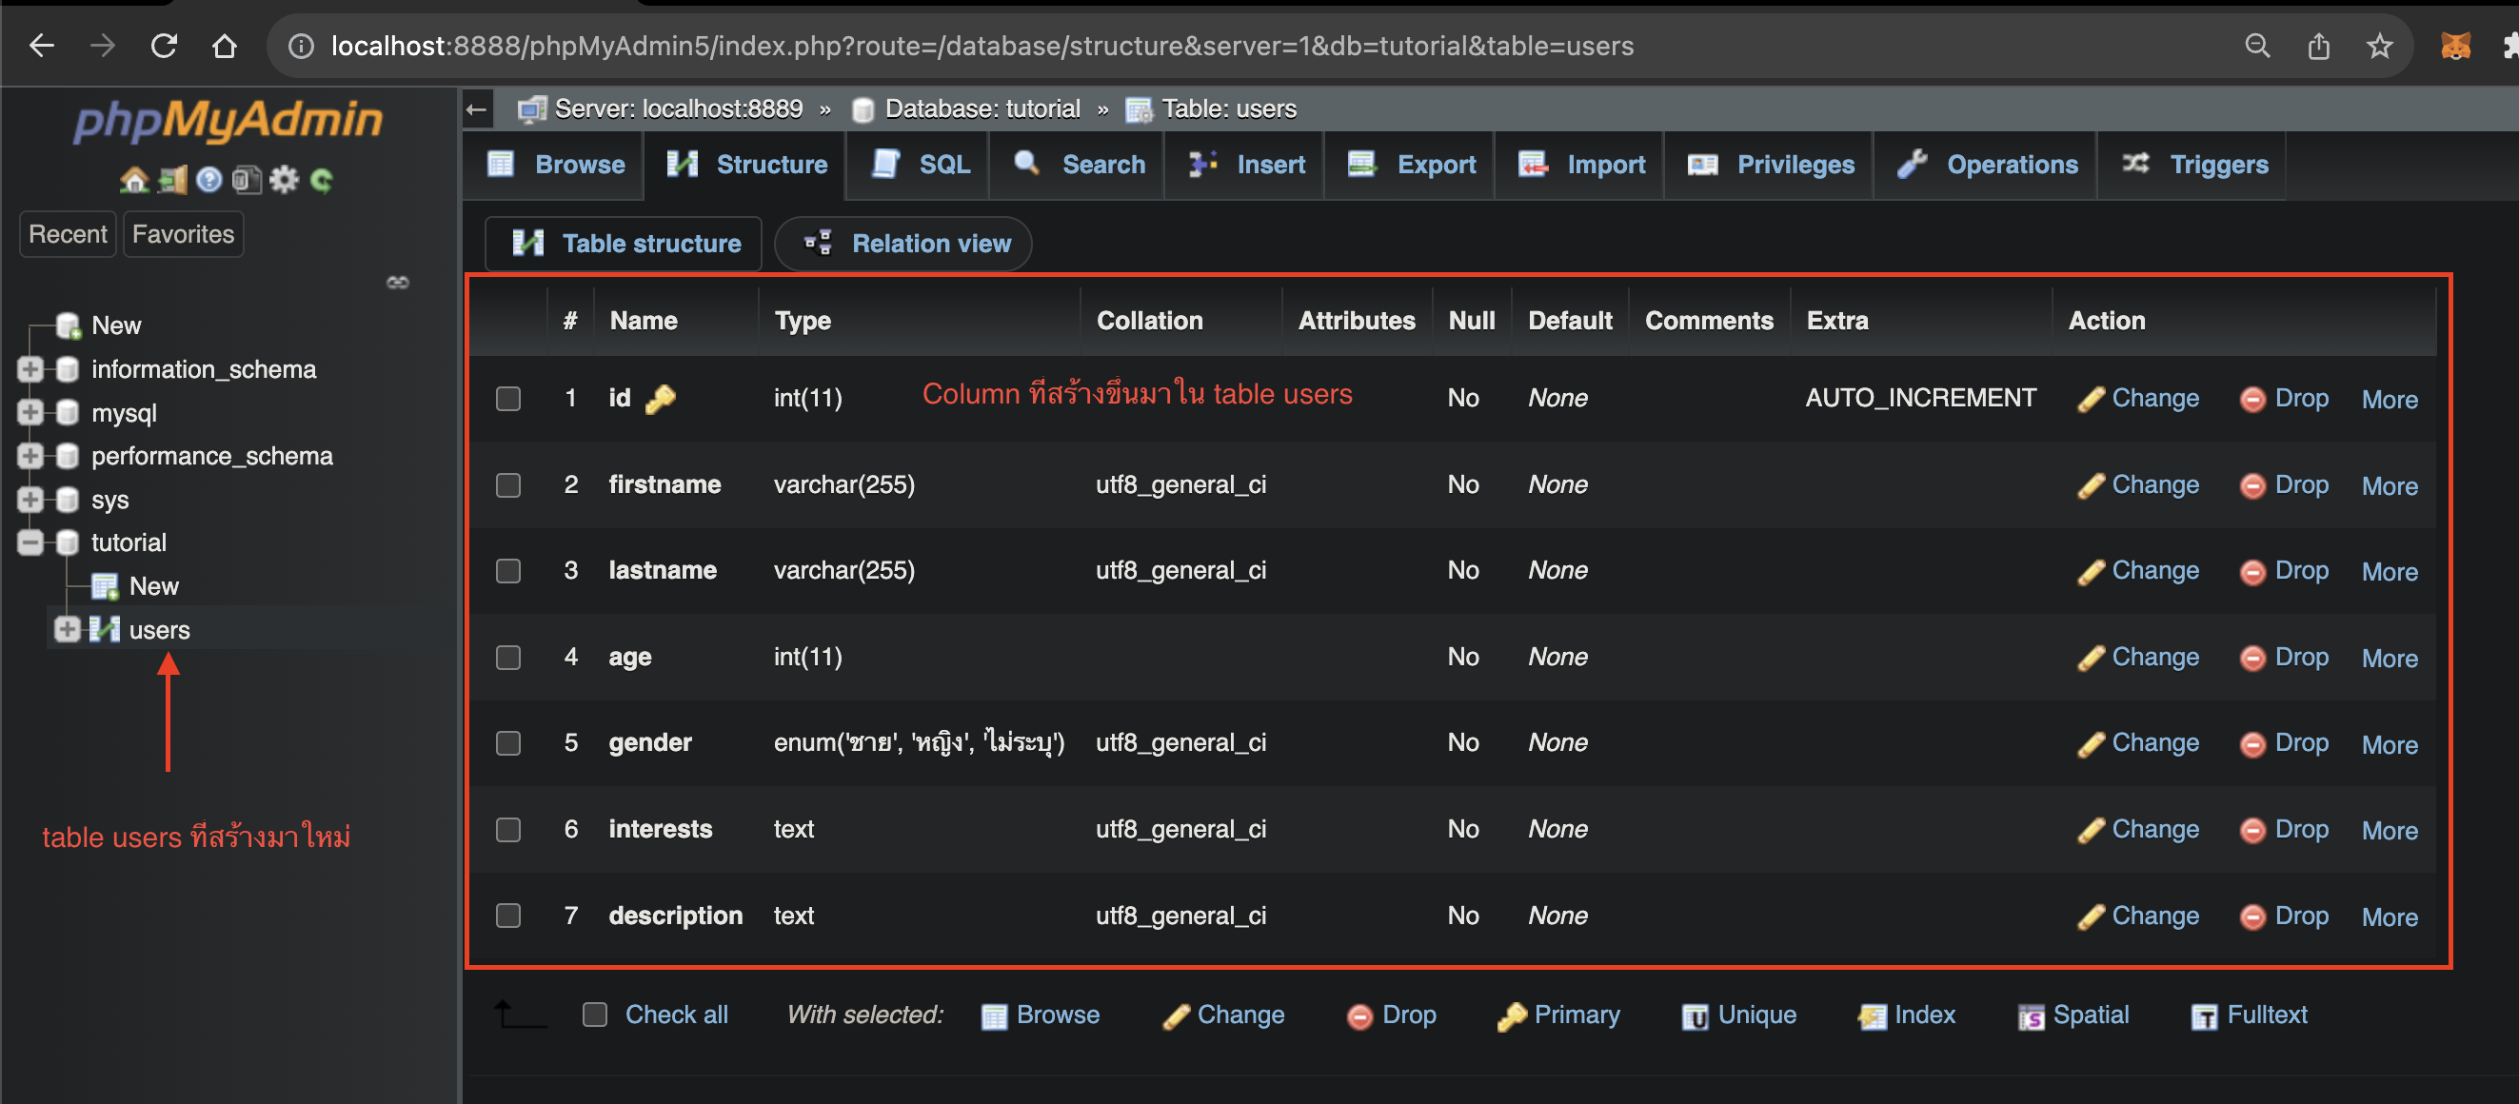Click Spatial icon in With selected row
Screen dimensions: 2519x1104
point(2030,1016)
